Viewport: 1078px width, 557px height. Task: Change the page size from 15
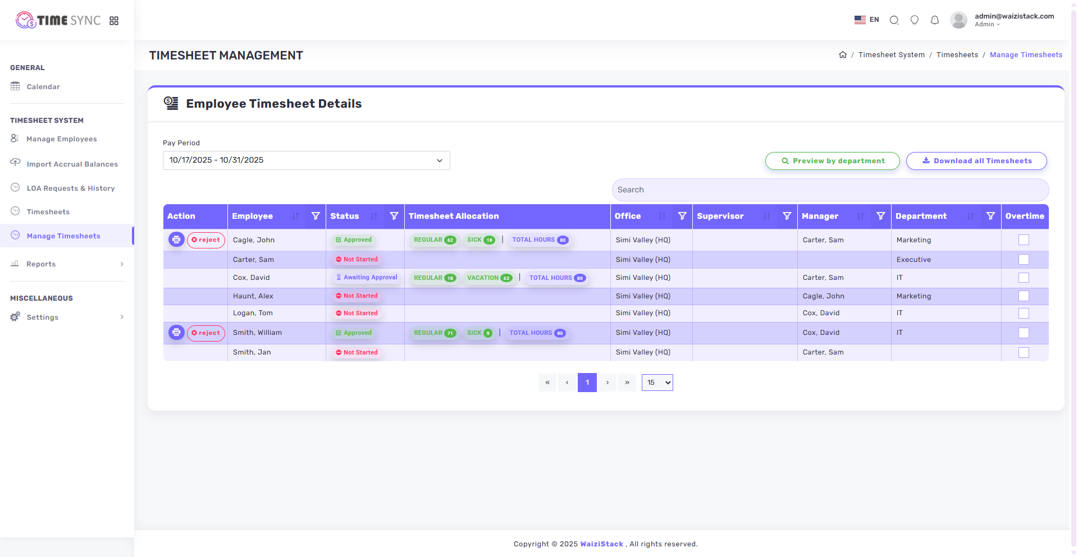click(657, 382)
